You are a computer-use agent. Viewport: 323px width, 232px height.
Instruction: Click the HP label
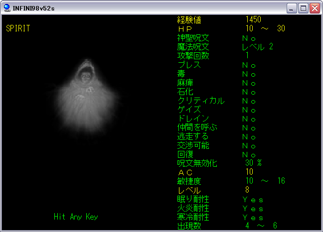coord(185,29)
